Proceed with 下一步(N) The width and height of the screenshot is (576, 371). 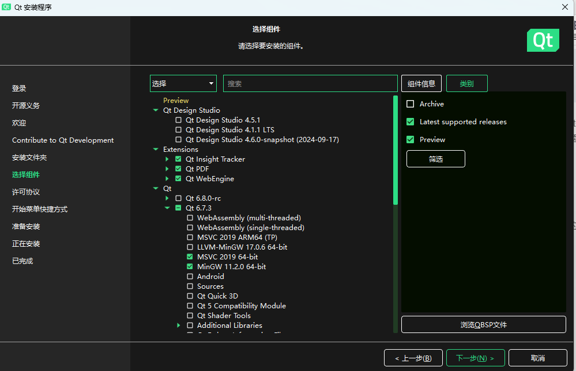click(x=476, y=358)
